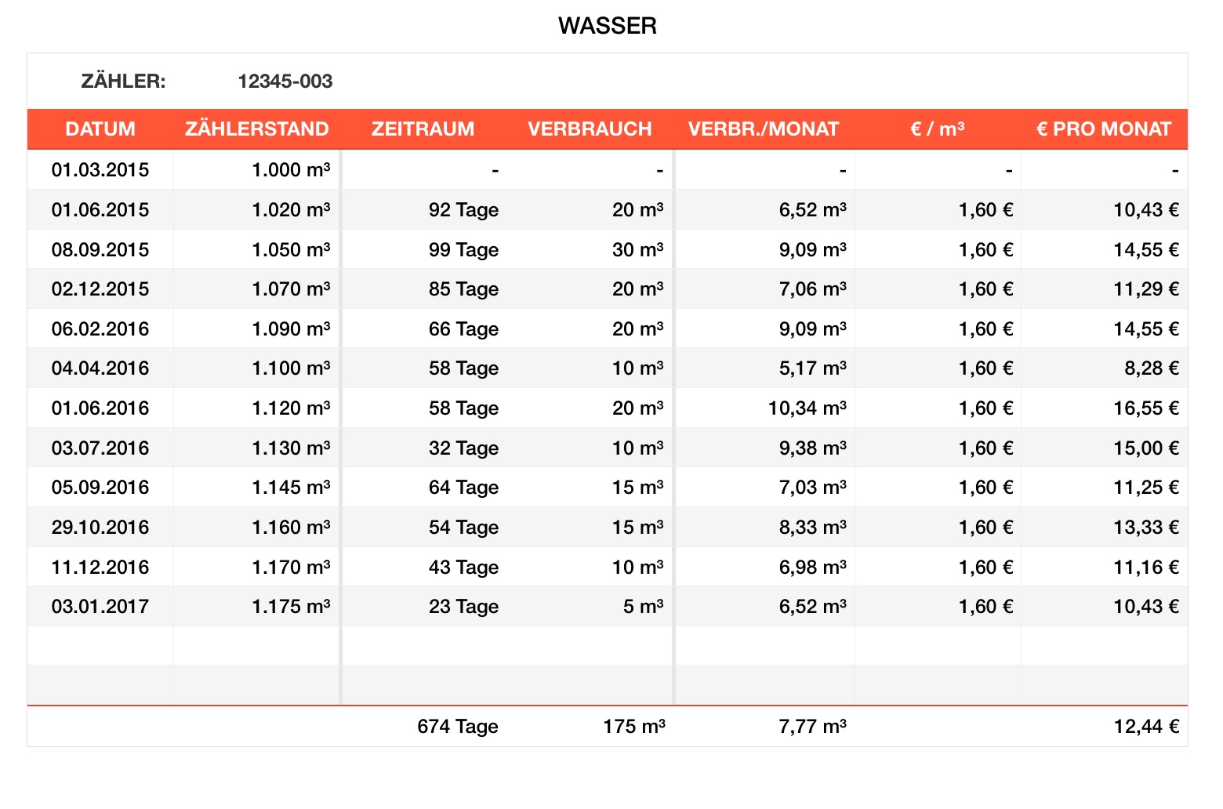This screenshot has width=1223, height=809.
Task: Select the date cell 29.10.2016
Action: pos(100,528)
